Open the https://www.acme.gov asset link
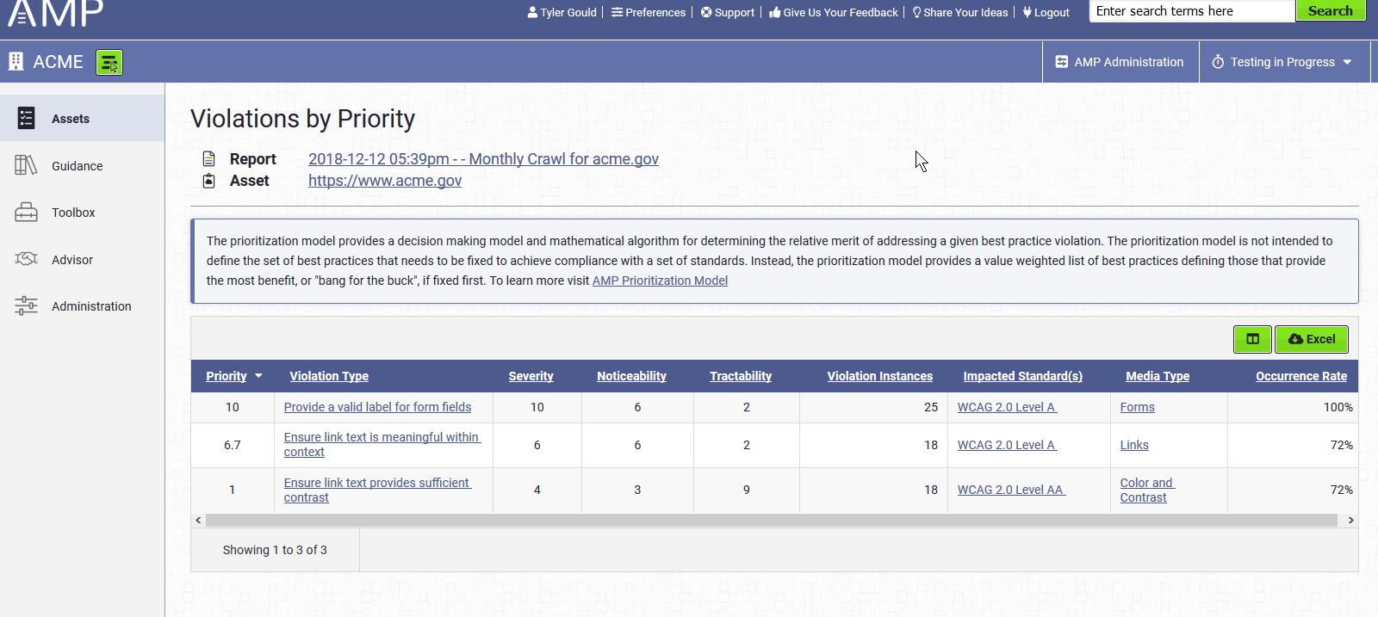The image size is (1378, 617). pos(385,181)
